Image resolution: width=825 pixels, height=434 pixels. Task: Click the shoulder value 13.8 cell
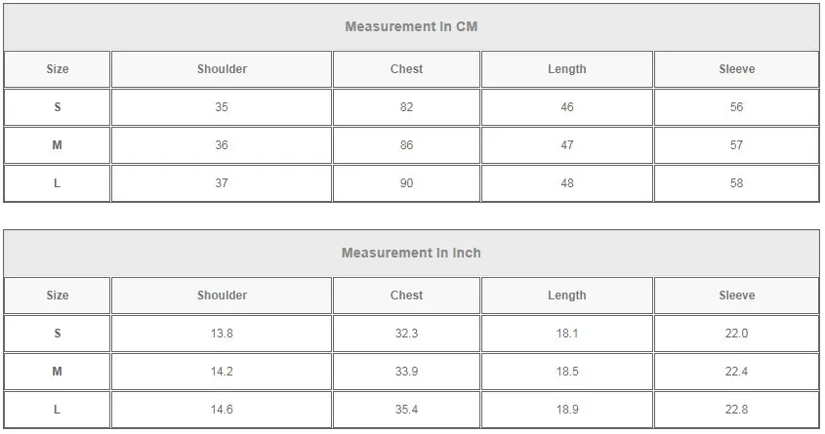click(222, 334)
